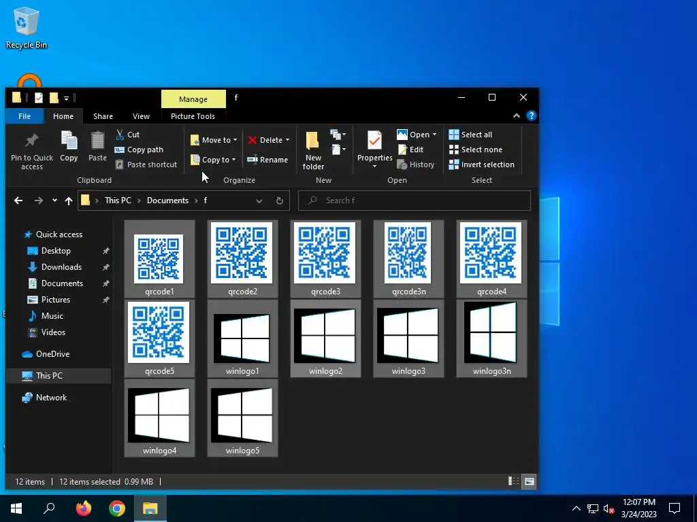The image size is (697, 522).
Task: Go back with the left arrow
Action: 18,201
